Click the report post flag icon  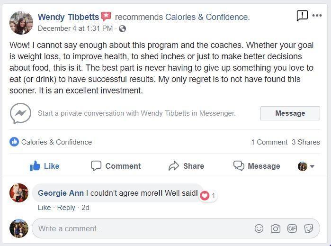(x=302, y=16)
